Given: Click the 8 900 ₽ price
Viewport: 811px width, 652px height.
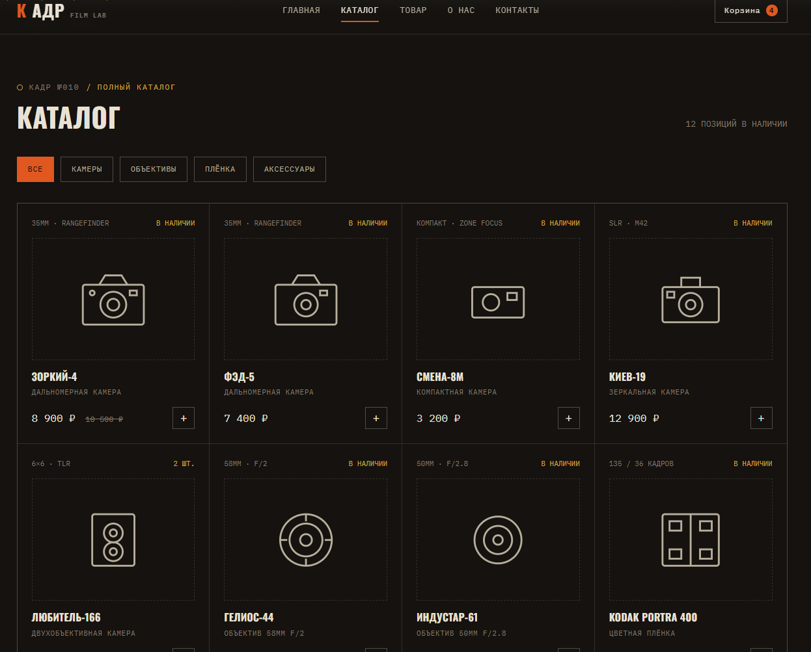Looking at the screenshot, I should pos(53,419).
